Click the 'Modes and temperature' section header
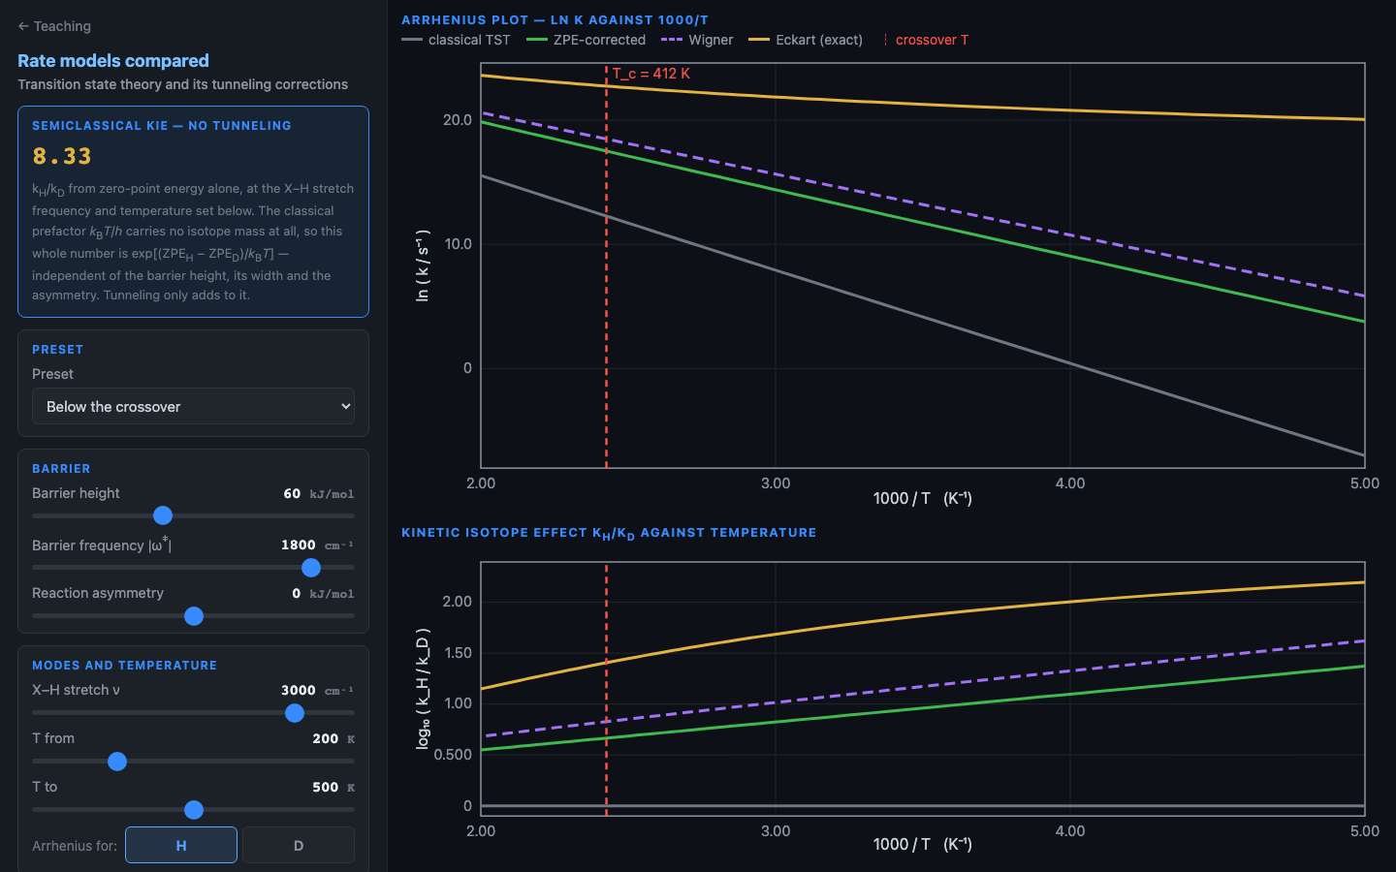Image resolution: width=1396 pixels, height=872 pixels. (x=124, y=665)
